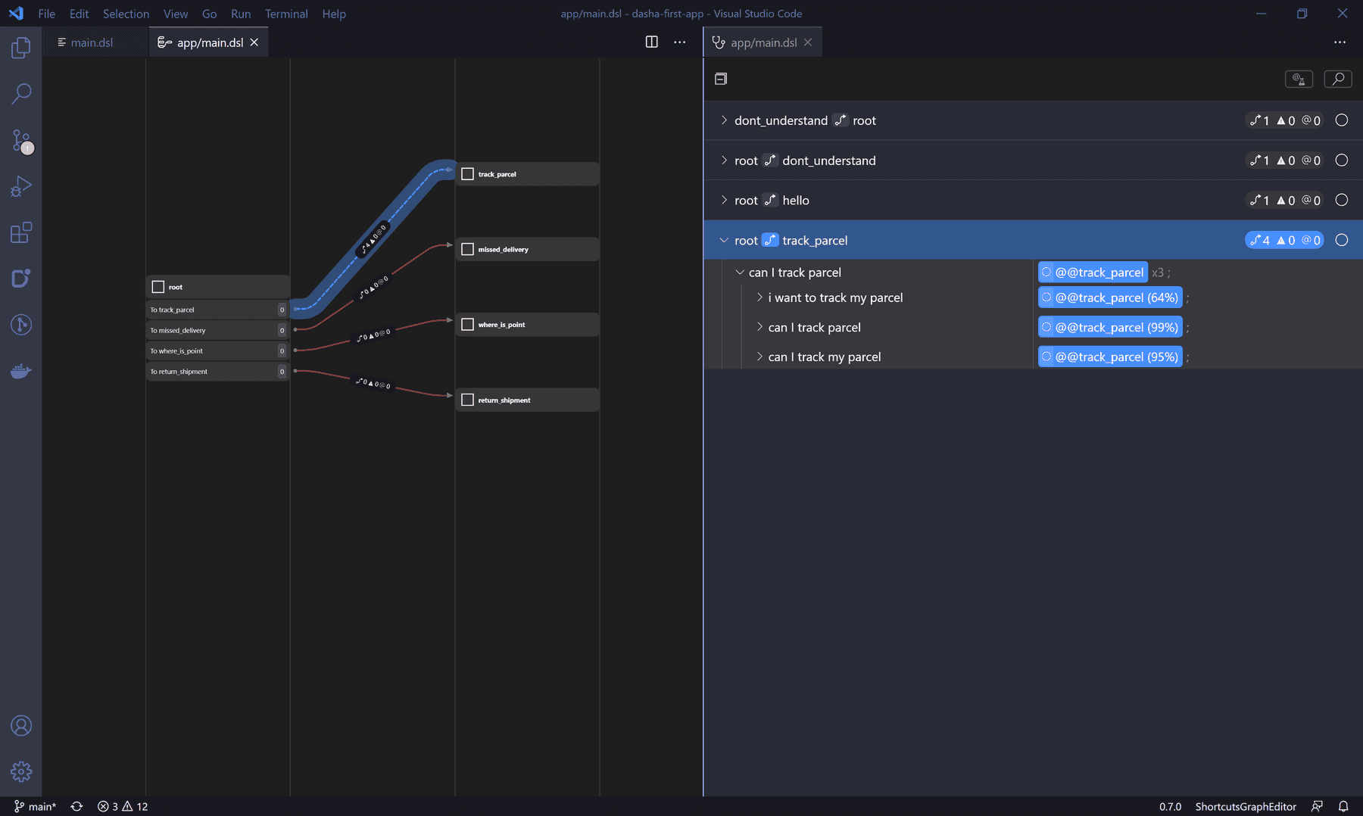
Task: Expand the dont_understand root transition row
Action: click(724, 120)
